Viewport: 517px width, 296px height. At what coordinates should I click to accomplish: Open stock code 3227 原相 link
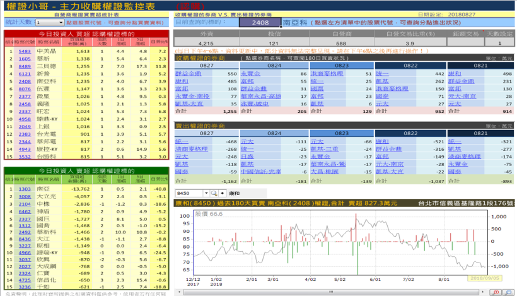point(25,246)
